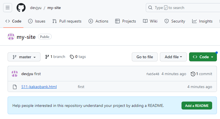The image size is (220, 119).
Task: Click the fab5e48 commit hash link
Action: click(153, 74)
